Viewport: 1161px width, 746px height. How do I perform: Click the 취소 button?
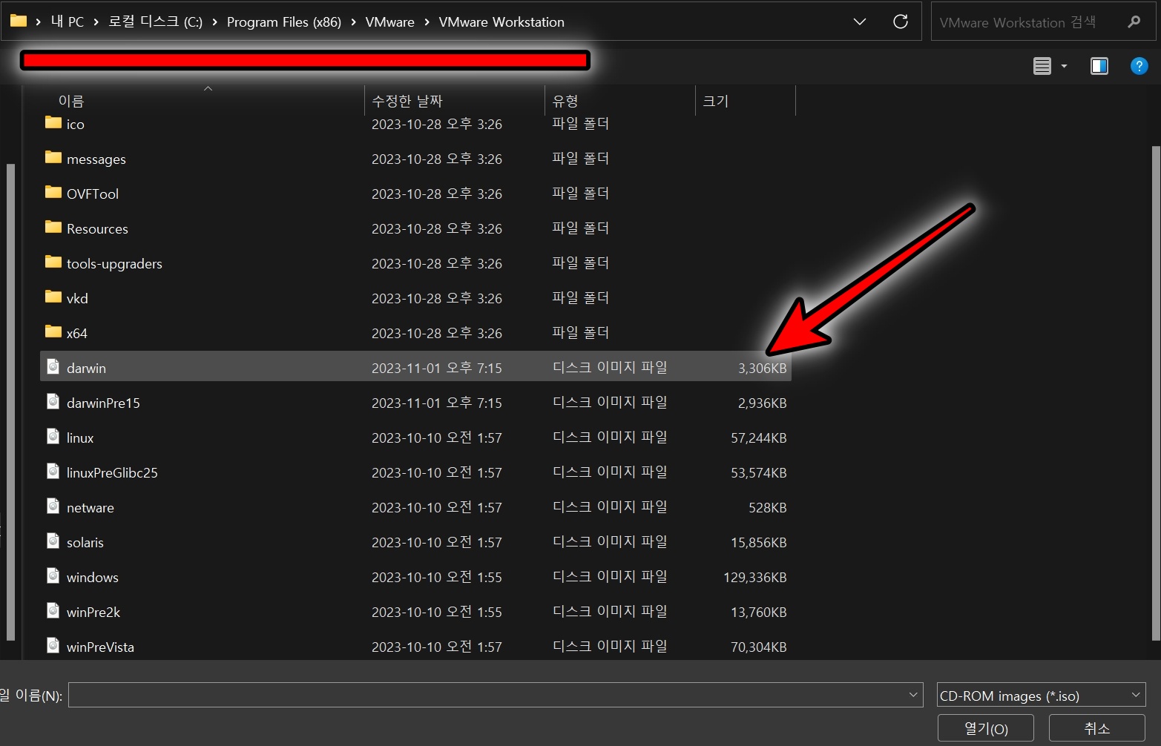[1097, 728]
